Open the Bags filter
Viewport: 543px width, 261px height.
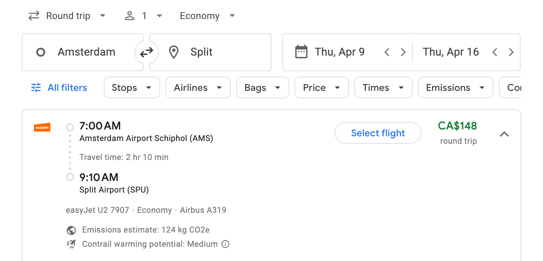(x=262, y=87)
